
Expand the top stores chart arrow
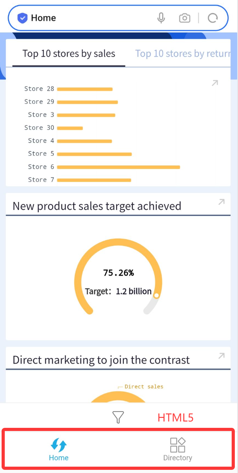pos(215,83)
